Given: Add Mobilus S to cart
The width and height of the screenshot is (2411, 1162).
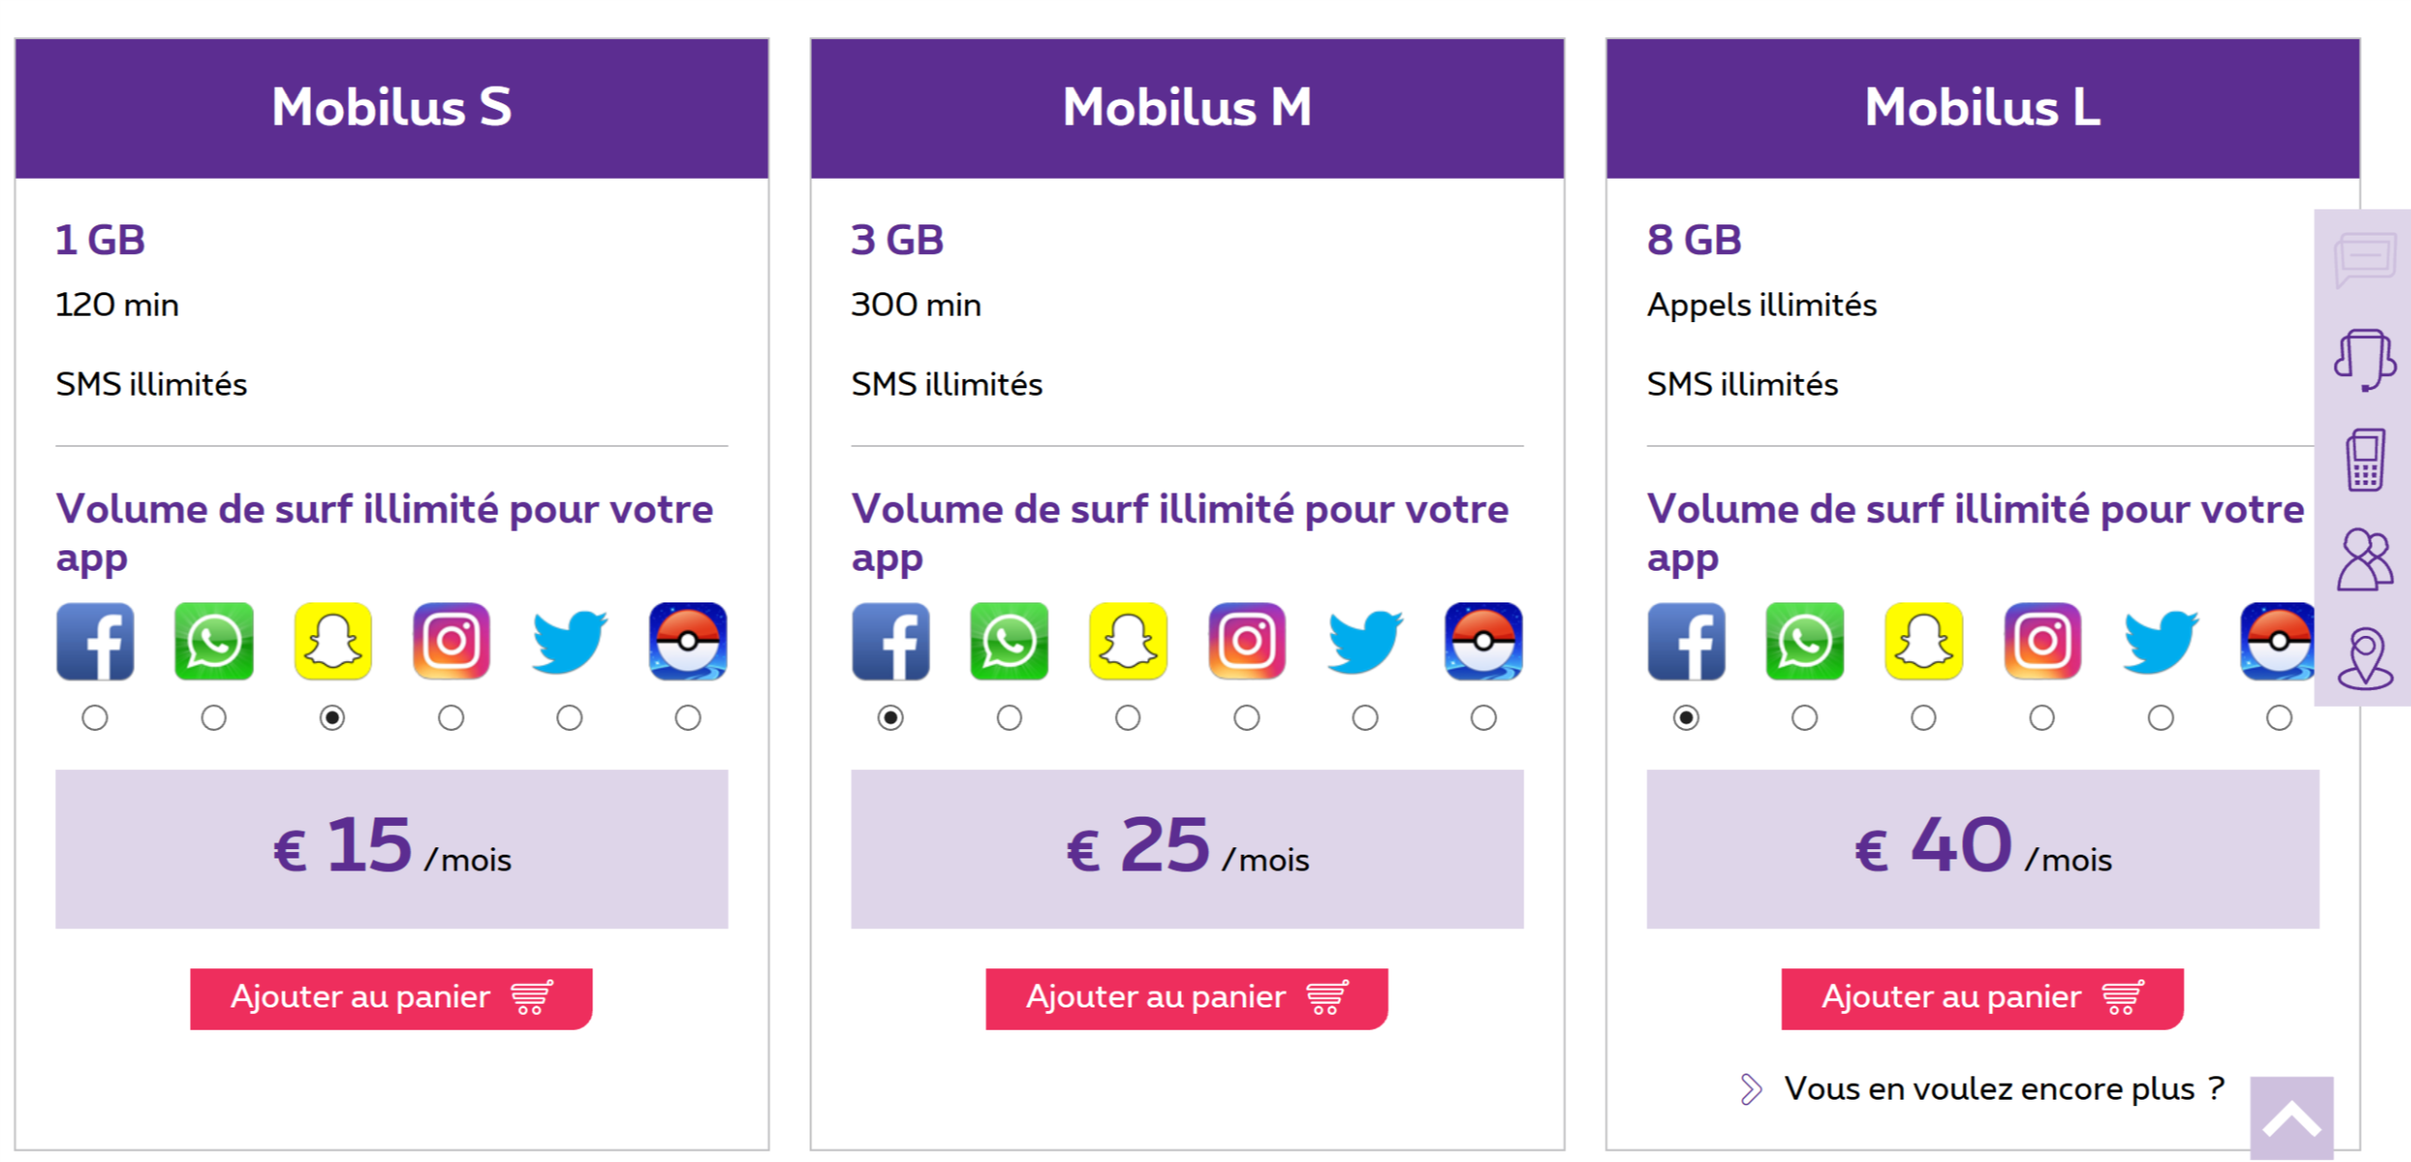Looking at the screenshot, I should 390,998.
